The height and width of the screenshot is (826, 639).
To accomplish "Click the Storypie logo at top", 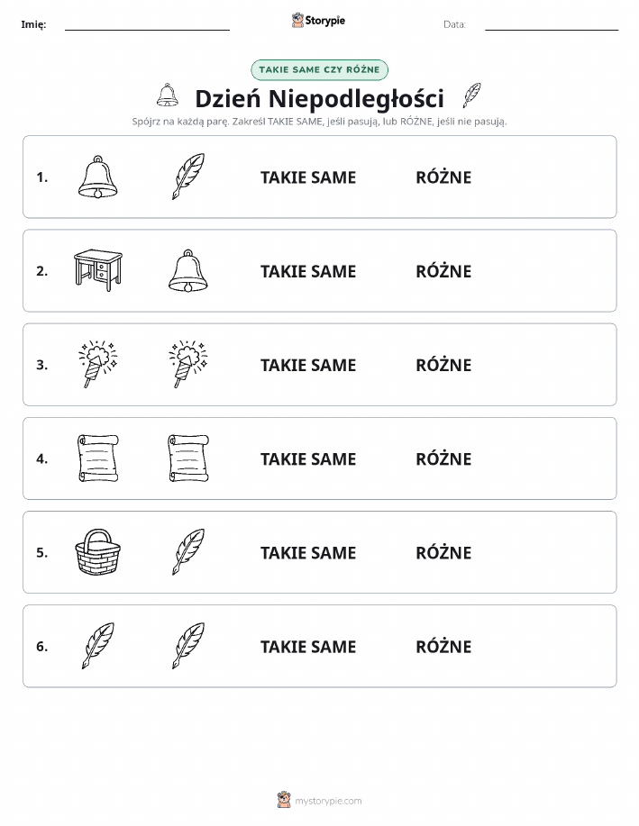I will click(318, 21).
